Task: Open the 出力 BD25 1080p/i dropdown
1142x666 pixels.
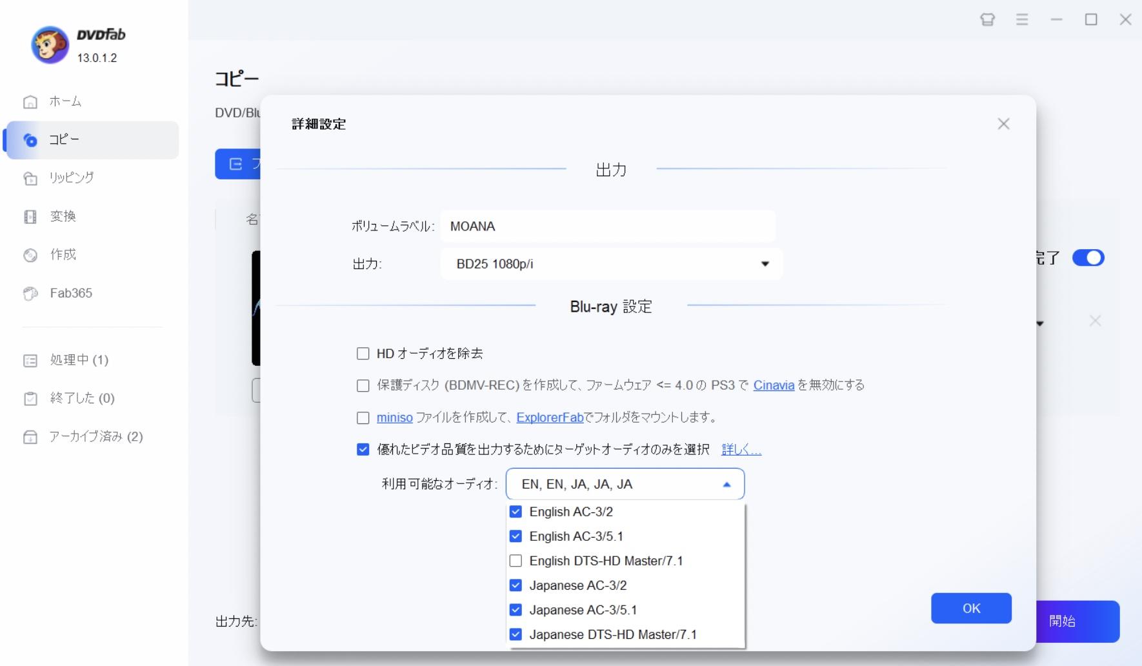Action: pos(611,264)
